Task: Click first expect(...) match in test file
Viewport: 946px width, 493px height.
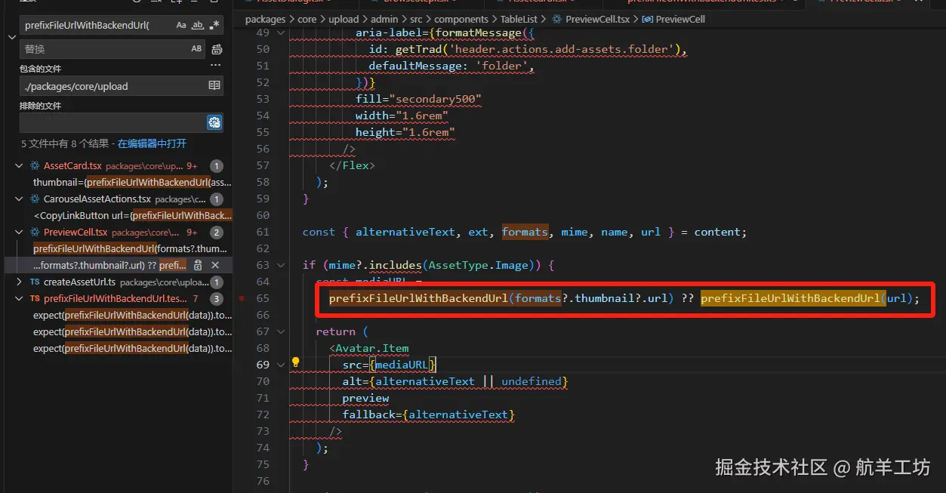Action: (x=132, y=316)
